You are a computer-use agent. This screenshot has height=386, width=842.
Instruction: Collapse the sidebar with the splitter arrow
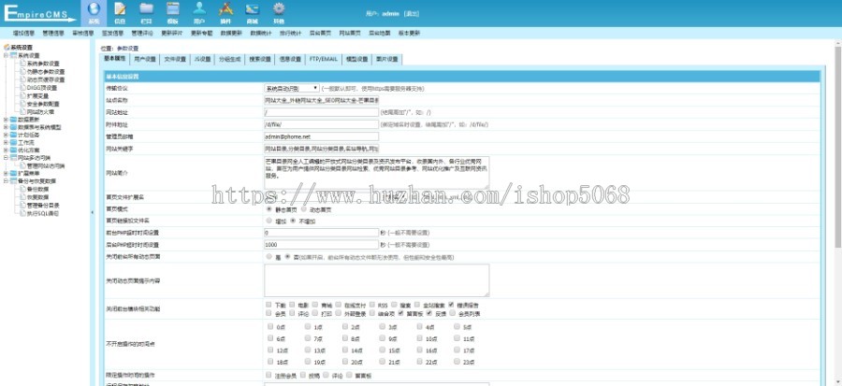92,212
